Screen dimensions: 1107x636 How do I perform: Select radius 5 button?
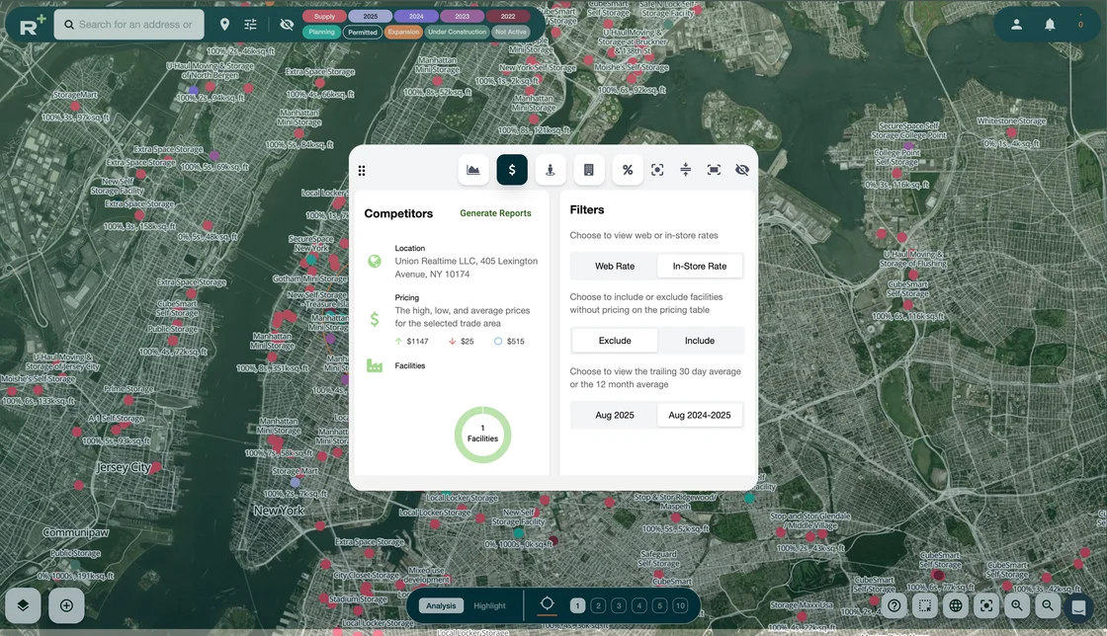pos(659,605)
